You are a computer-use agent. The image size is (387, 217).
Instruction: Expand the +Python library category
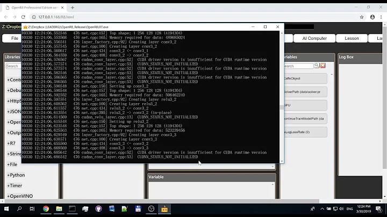click(16, 175)
